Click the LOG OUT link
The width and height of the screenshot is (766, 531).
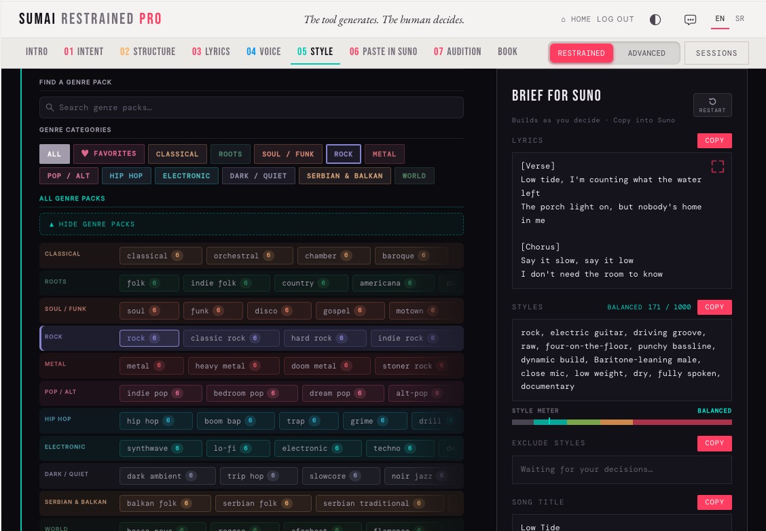615,20
